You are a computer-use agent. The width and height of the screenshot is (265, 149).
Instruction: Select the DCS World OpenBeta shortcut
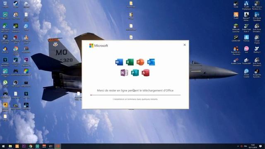[x=257, y=17]
